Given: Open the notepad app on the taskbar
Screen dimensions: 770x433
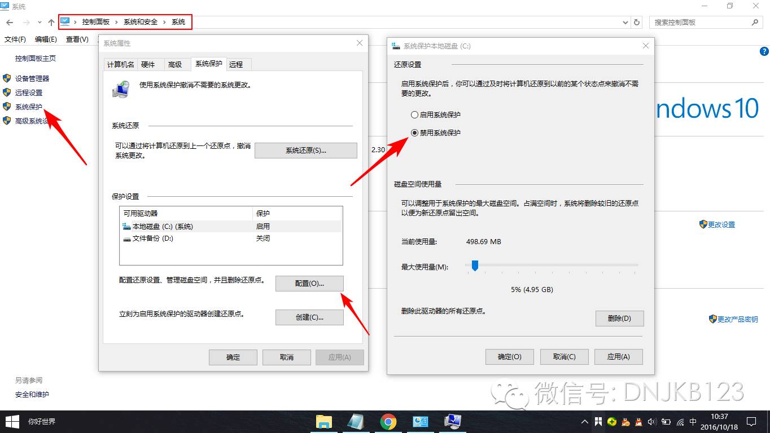Looking at the screenshot, I should tap(356, 422).
